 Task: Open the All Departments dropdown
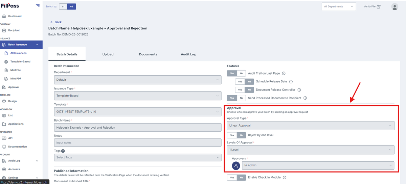[x=339, y=6]
